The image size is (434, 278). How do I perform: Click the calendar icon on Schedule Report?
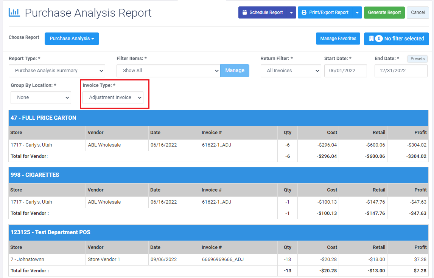click(244, 12)
